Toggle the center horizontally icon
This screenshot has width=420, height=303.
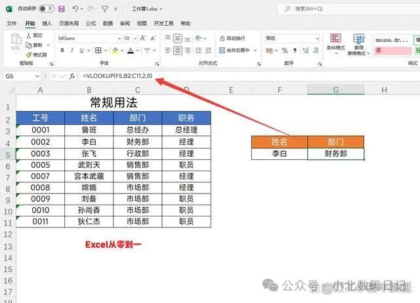tap(178, 50)
